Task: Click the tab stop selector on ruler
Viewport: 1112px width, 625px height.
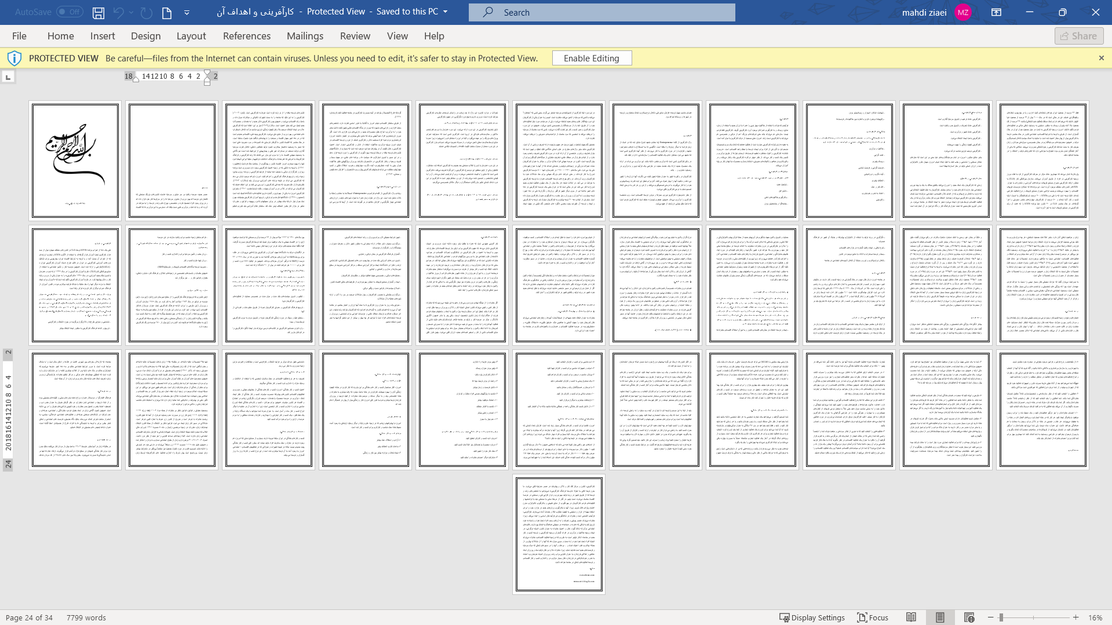Action: point(8,77)
